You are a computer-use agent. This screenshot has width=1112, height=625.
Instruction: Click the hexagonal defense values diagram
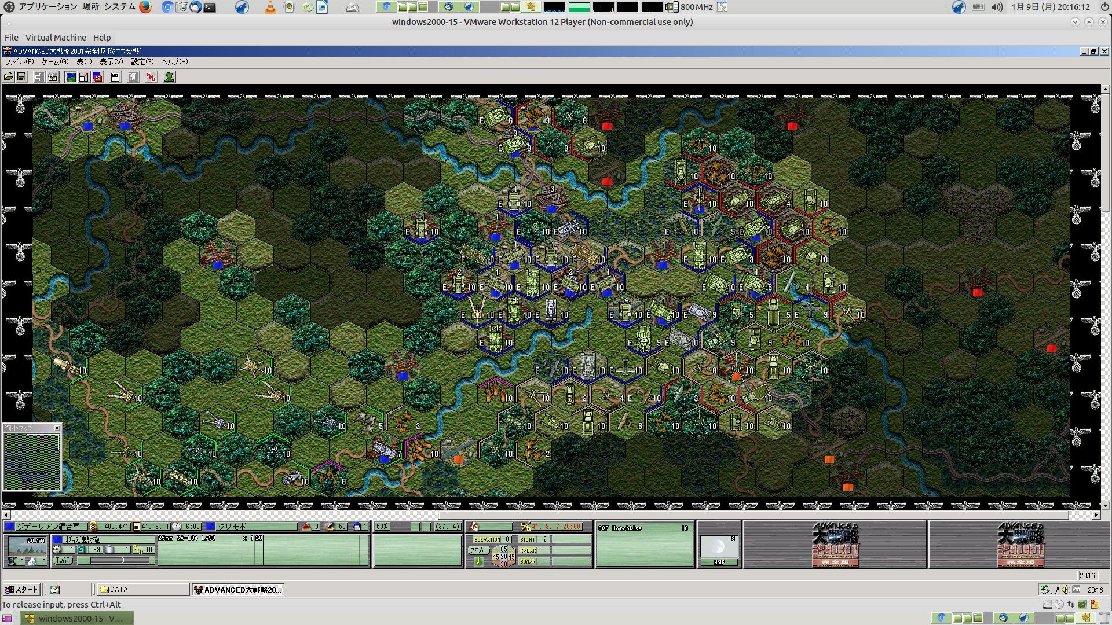(503, 556)
